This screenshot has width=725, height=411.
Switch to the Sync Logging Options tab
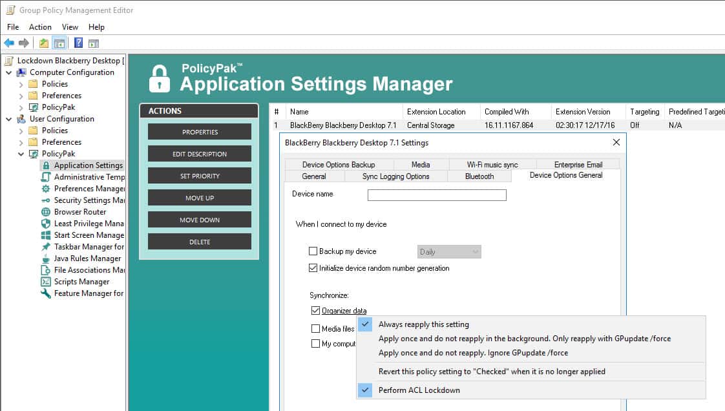point(396,176)
